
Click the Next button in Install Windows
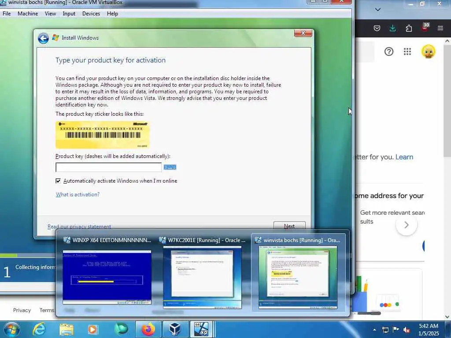[289, 226]
